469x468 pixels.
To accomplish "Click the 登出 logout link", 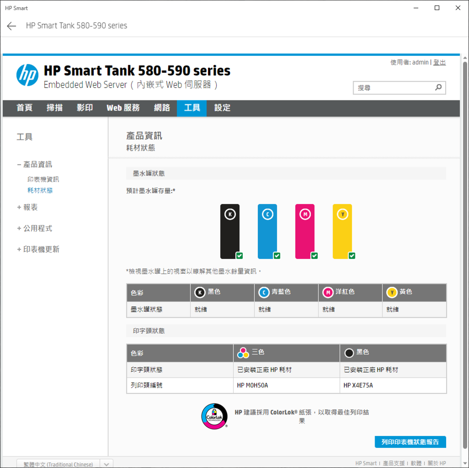I will point(439,62).
